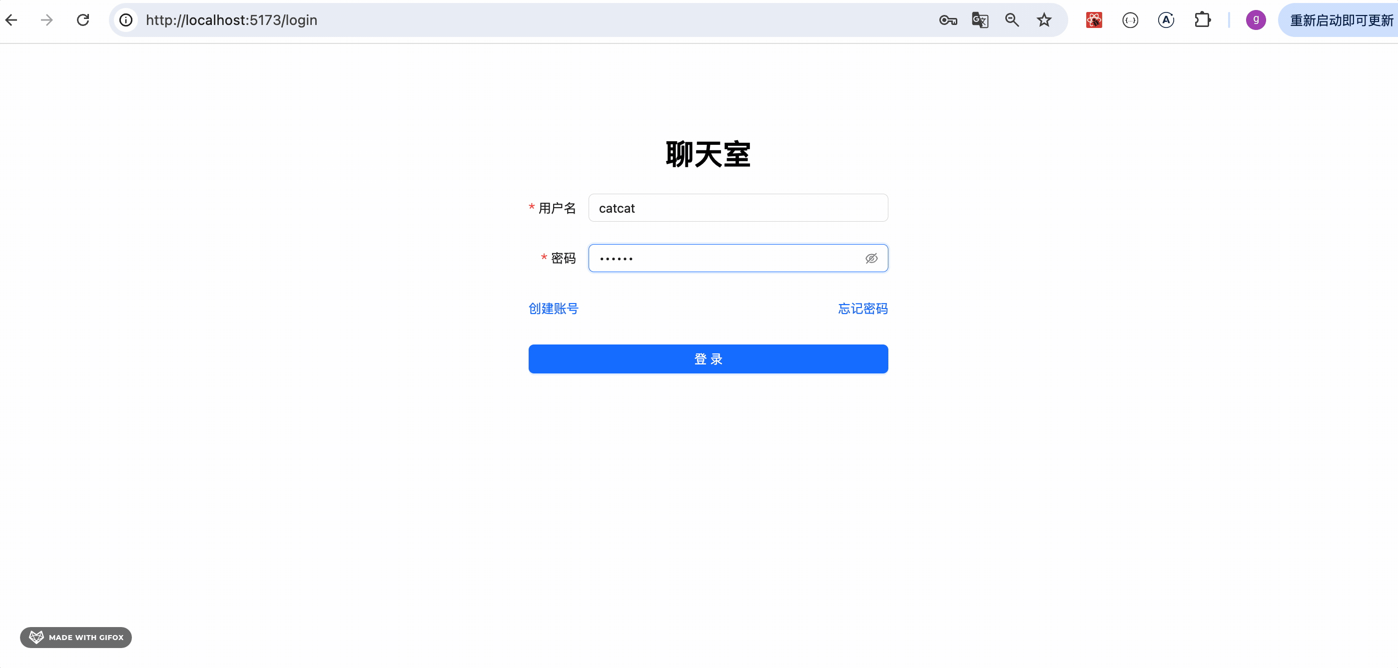Open the zoom magnifier icon
The image size is (1398, 668).
(1012, 20)
